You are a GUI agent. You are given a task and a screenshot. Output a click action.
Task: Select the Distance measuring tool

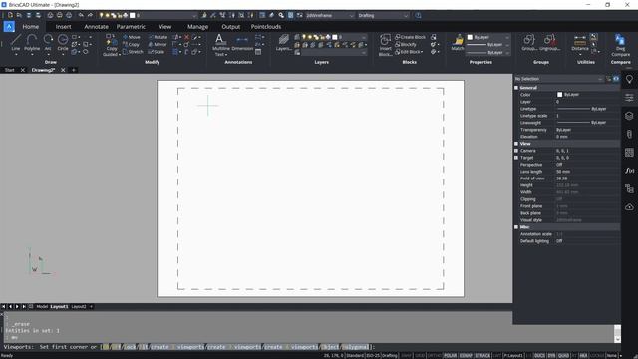click(x=580, y=42)
